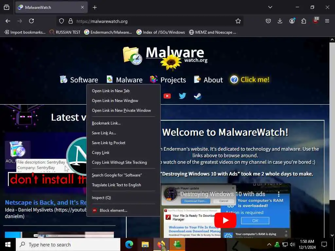This screenshot has height=251, width=335.
Task: Click the taskbar search box
Action: coord(68,244)
